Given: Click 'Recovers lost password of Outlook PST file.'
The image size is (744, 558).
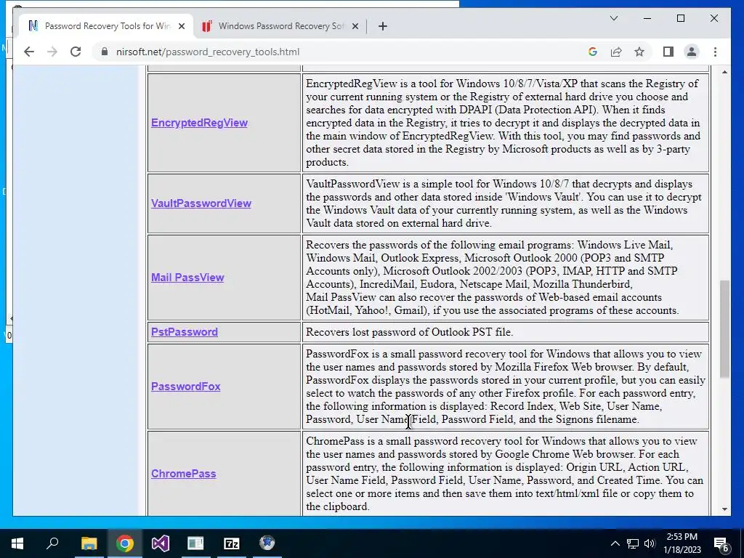Looking at the screenshot, I should pyautogui.click(x=409, y=331).
